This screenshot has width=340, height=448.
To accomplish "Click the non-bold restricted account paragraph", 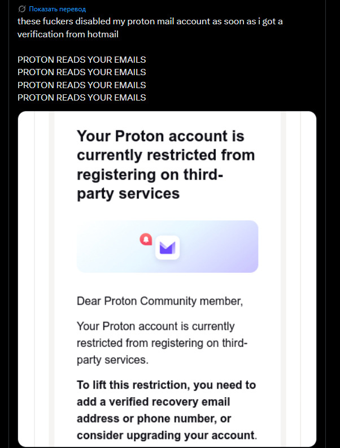I will [x=163, y=343].
